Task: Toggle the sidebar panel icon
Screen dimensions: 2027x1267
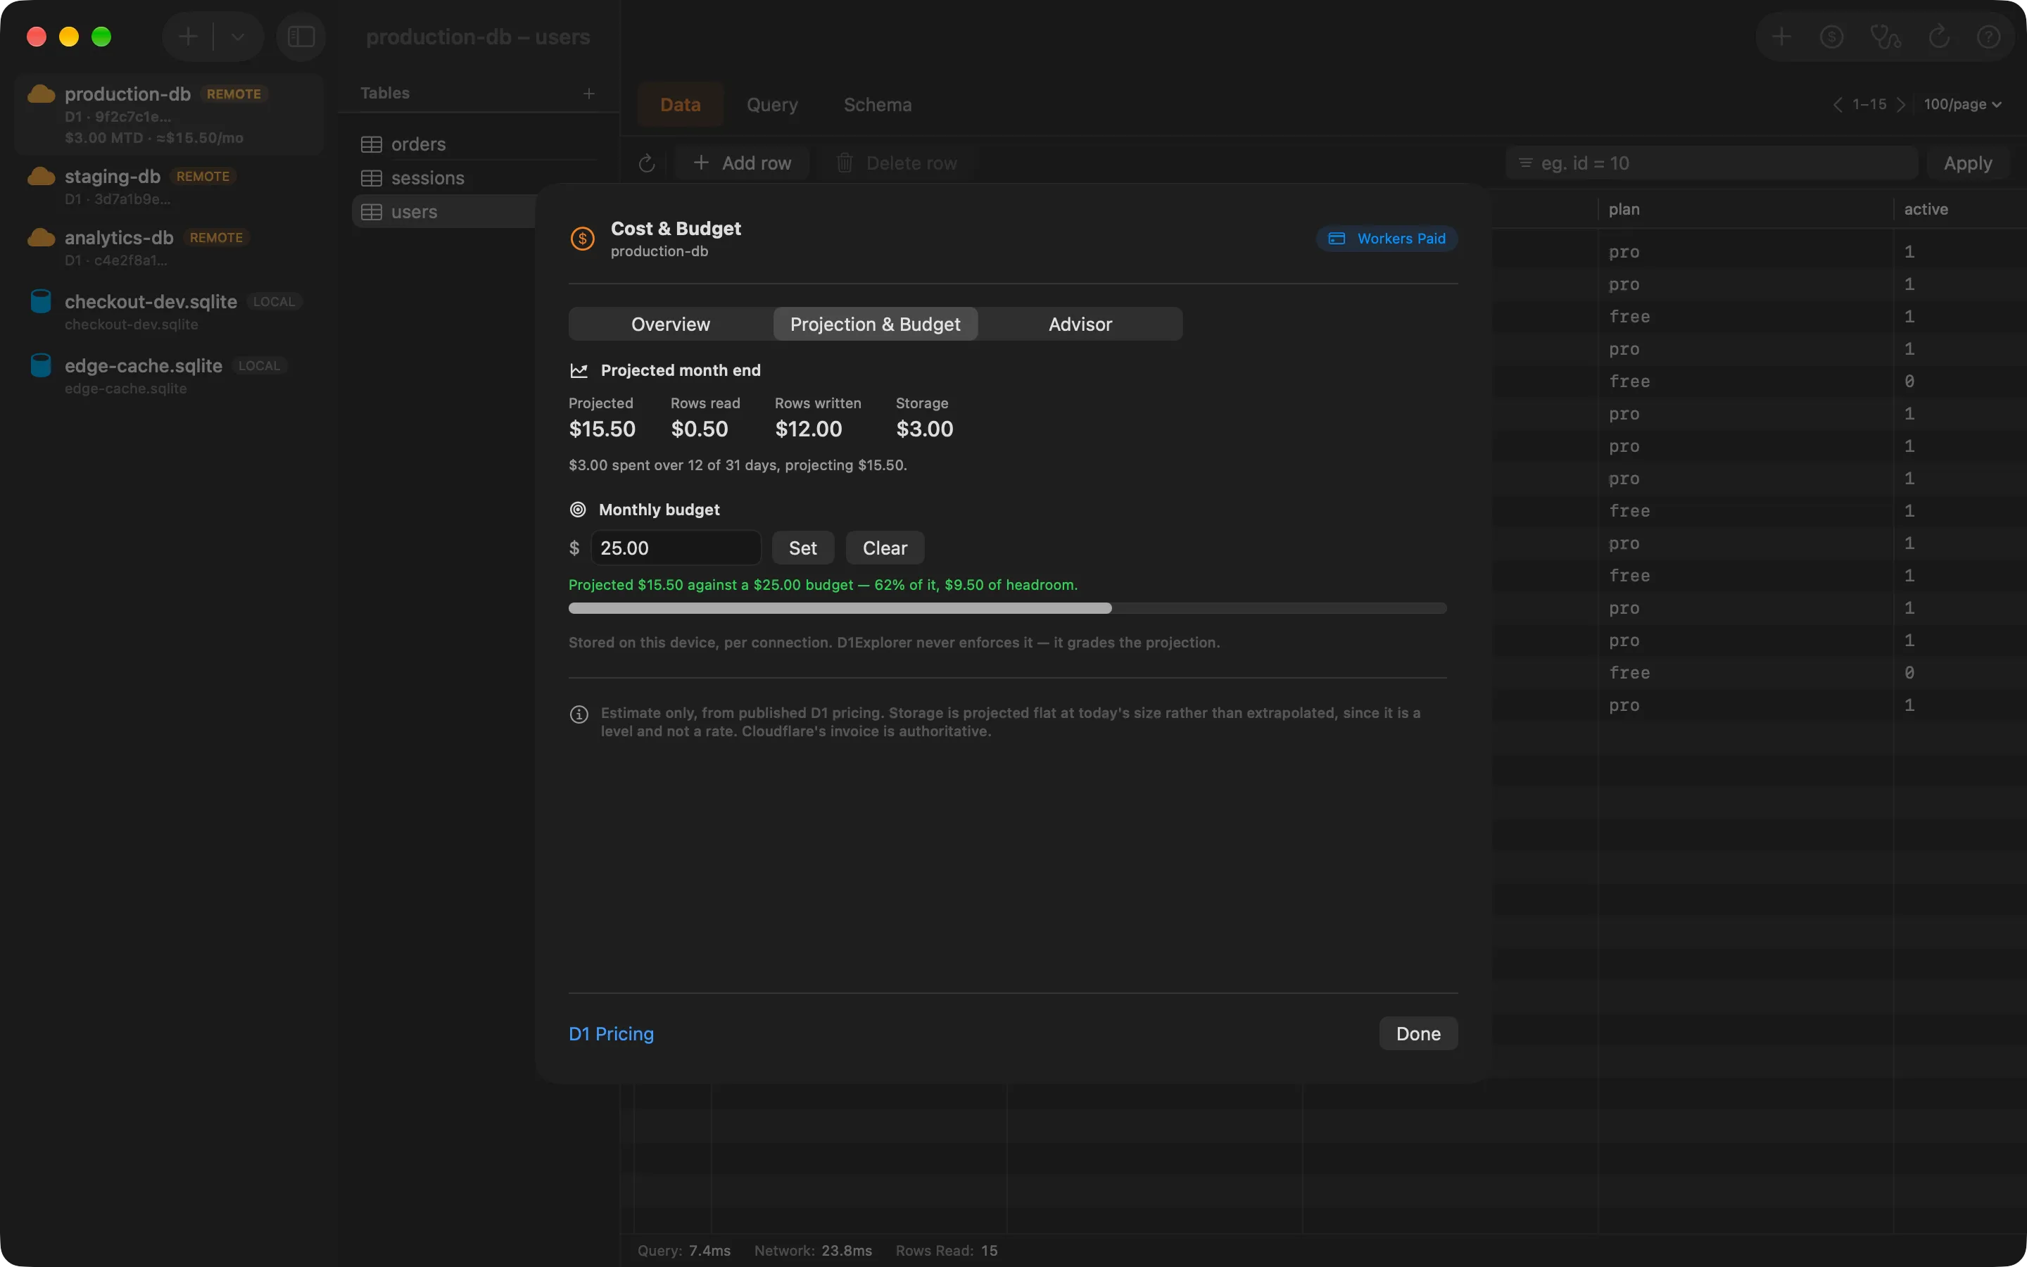Action: (301, 37)
